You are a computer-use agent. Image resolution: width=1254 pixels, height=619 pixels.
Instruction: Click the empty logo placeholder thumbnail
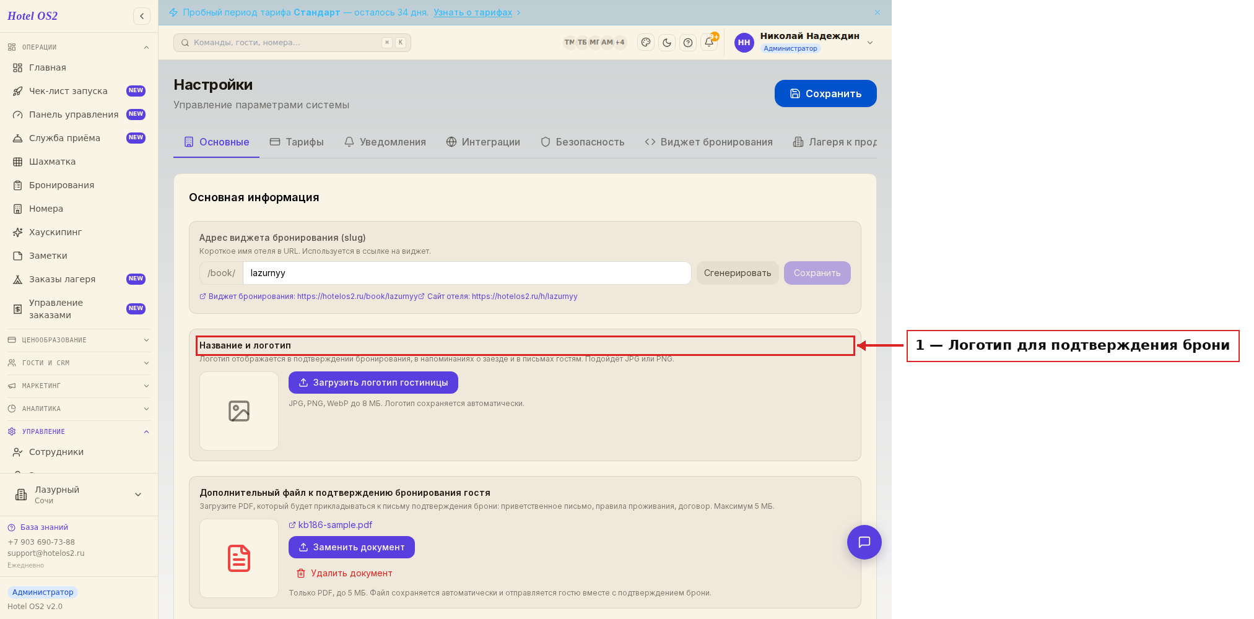point(239,411)
